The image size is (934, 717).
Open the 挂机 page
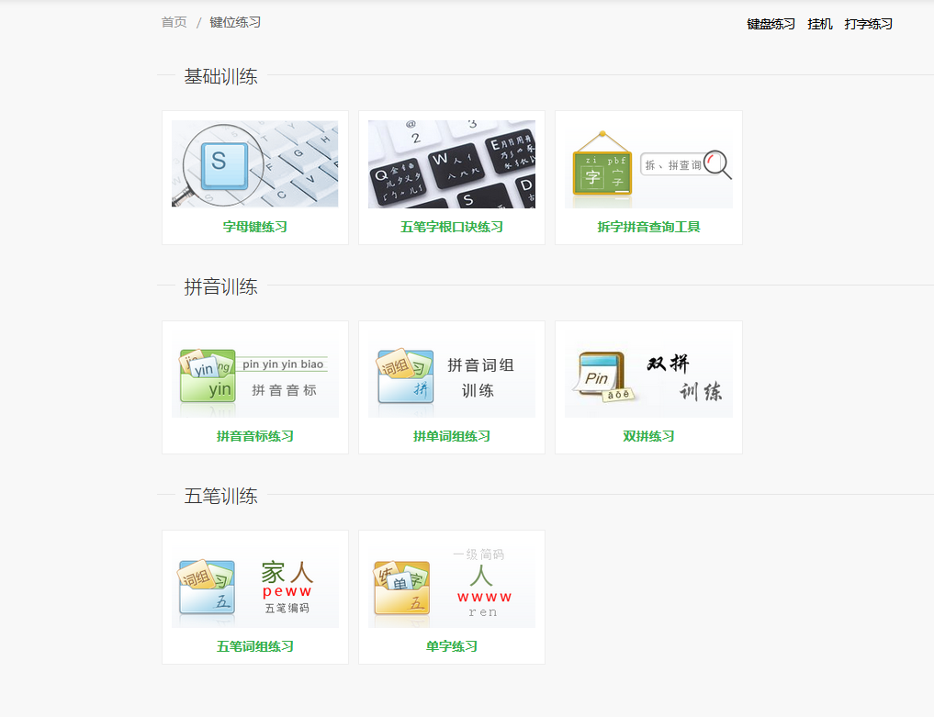pyautogui.click(x=820, y=24)
